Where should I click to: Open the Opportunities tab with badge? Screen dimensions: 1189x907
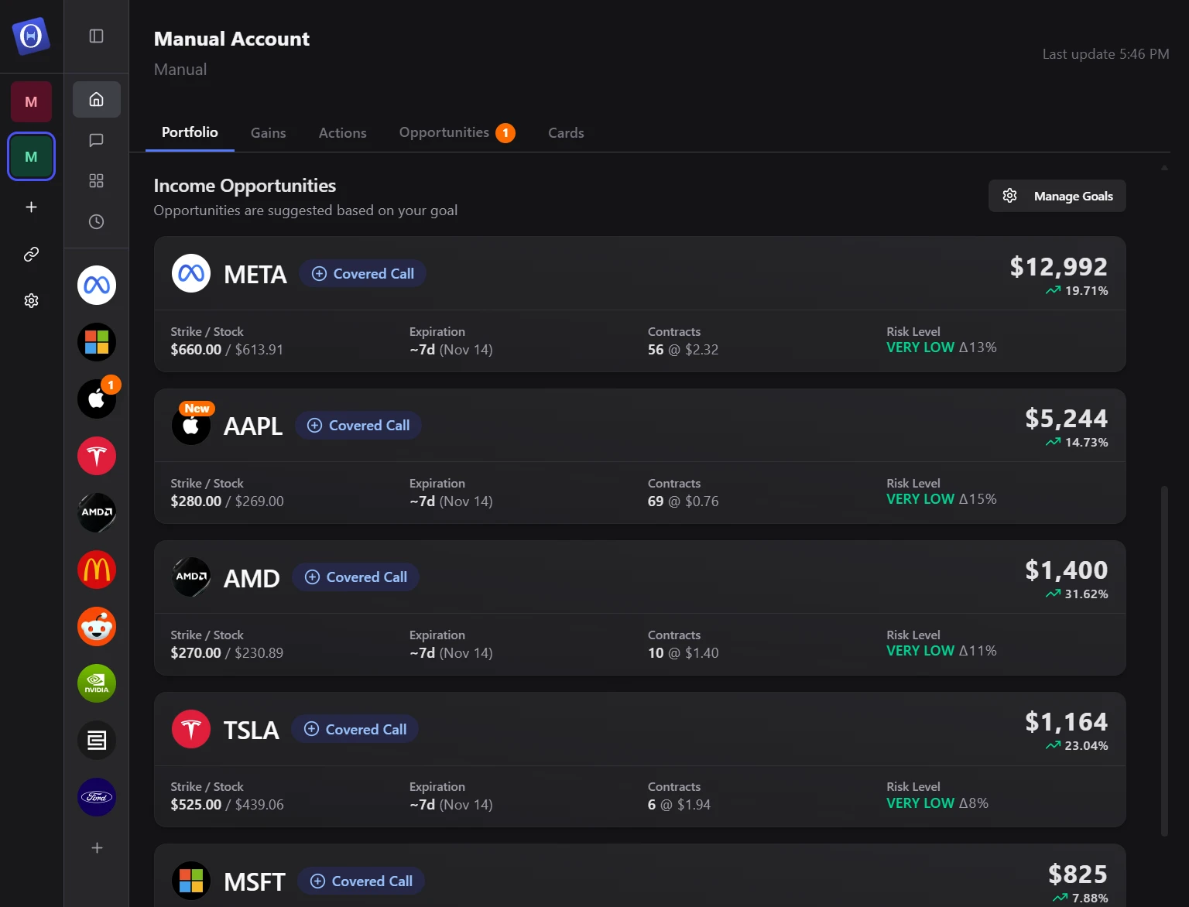coord(443,132)
